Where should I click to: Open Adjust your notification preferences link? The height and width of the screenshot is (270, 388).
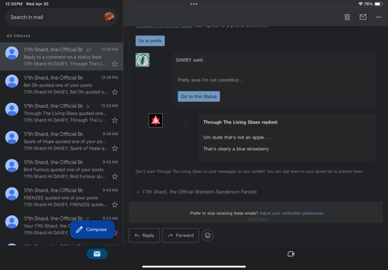tap(291, 213)
